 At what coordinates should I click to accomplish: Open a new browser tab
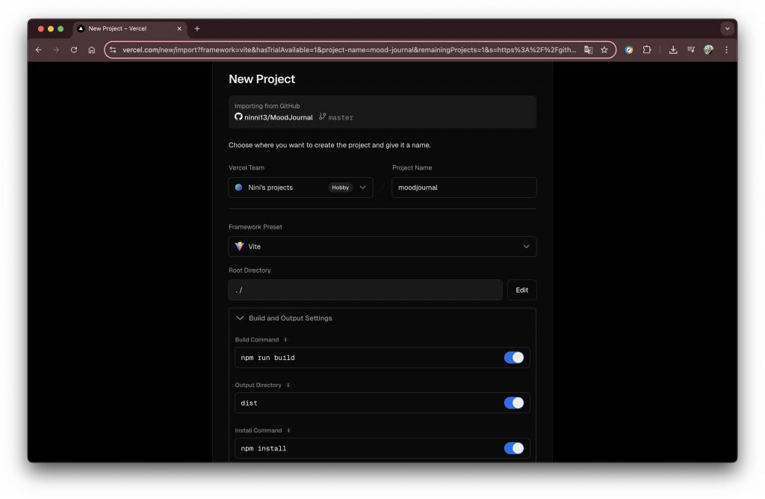coord(197,29)
